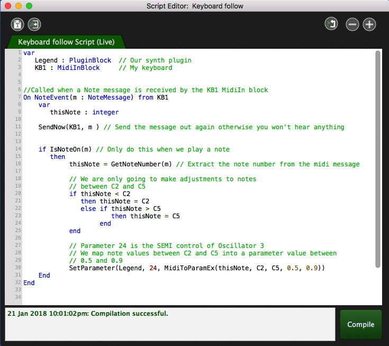
Task: Click 'NoteEvent' on line 7
Action: (52, 97)
